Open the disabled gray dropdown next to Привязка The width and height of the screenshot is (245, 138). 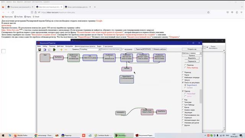pos(111,49)
